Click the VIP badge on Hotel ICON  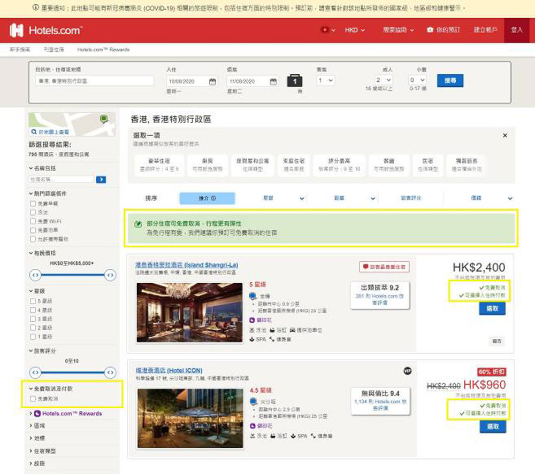[x=407, y=371]
